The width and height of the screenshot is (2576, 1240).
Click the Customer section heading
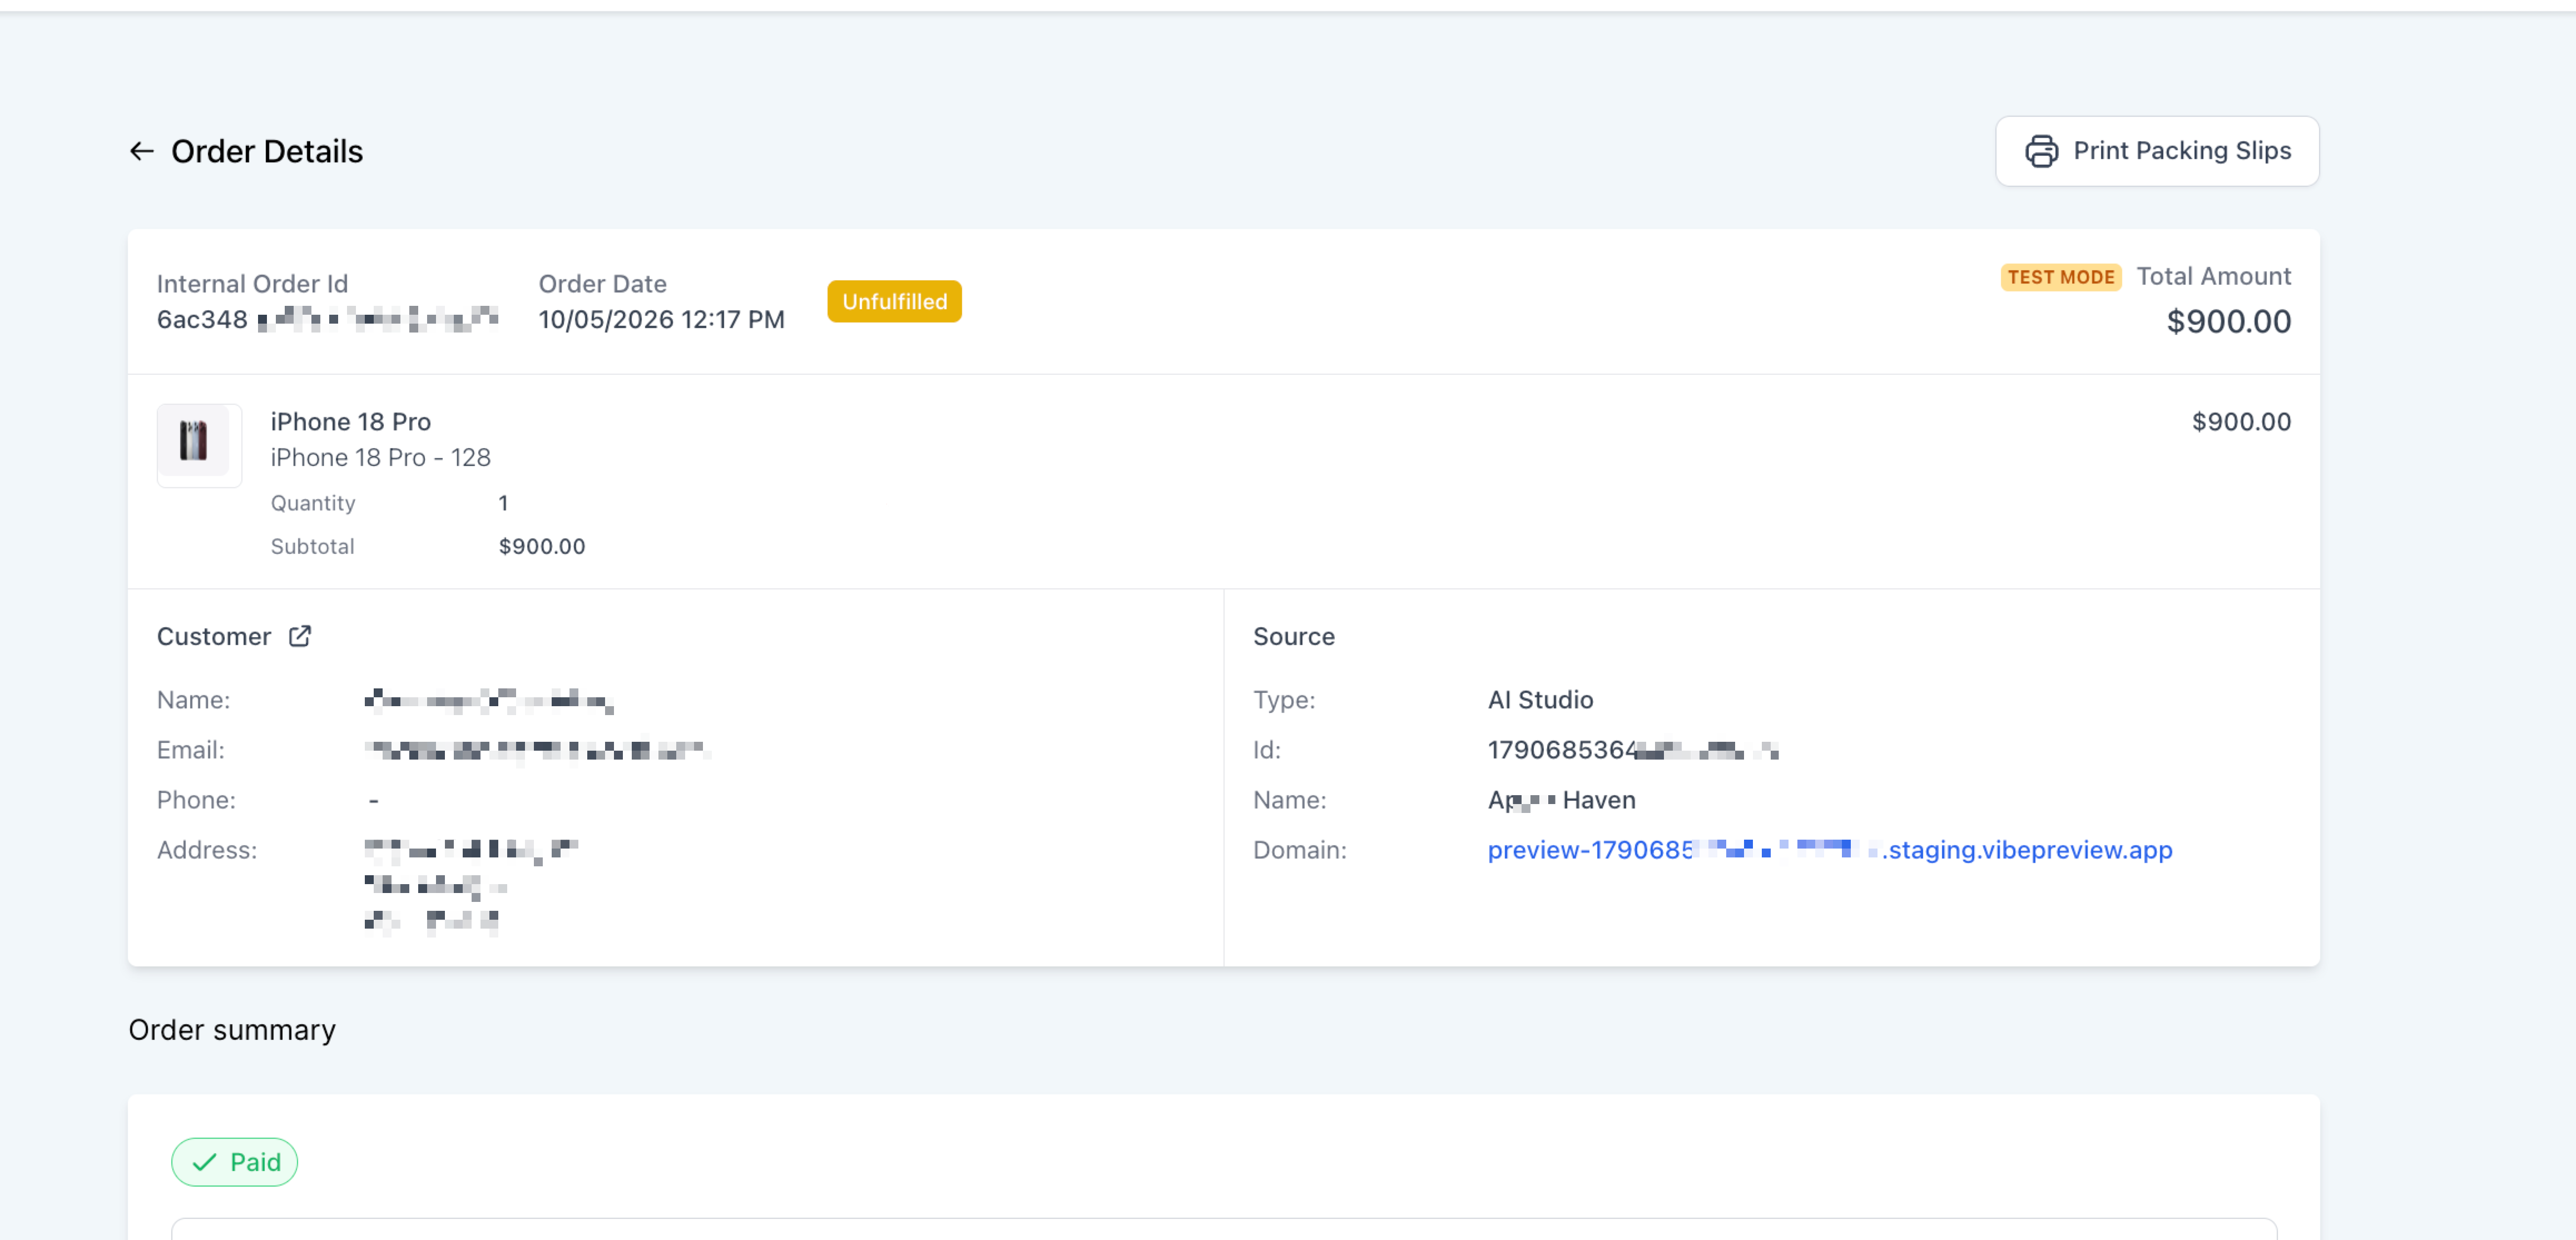[x=214, y=636]
